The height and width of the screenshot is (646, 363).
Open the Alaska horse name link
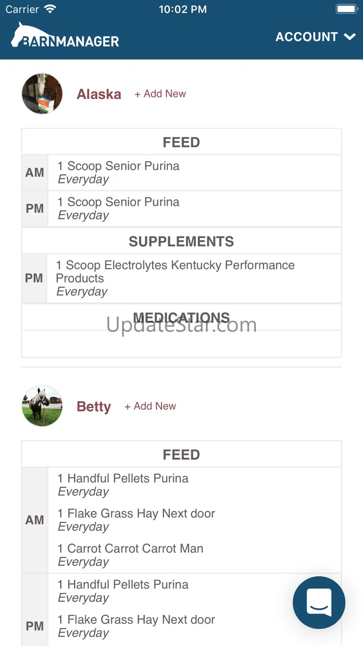click(x=99, y=94)
